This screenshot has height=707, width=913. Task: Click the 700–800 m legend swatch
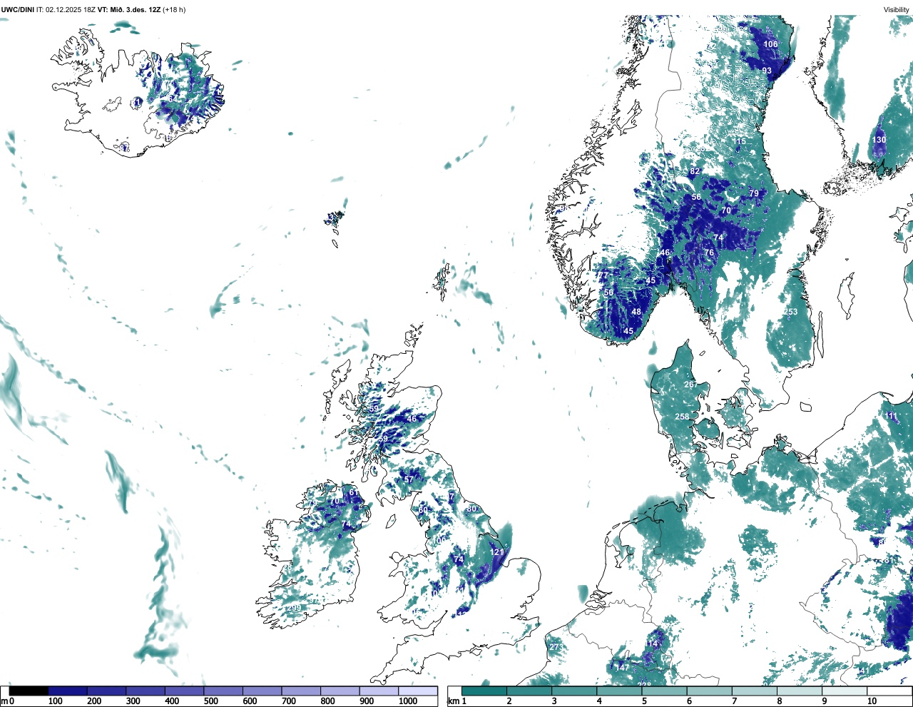point(301,691)
